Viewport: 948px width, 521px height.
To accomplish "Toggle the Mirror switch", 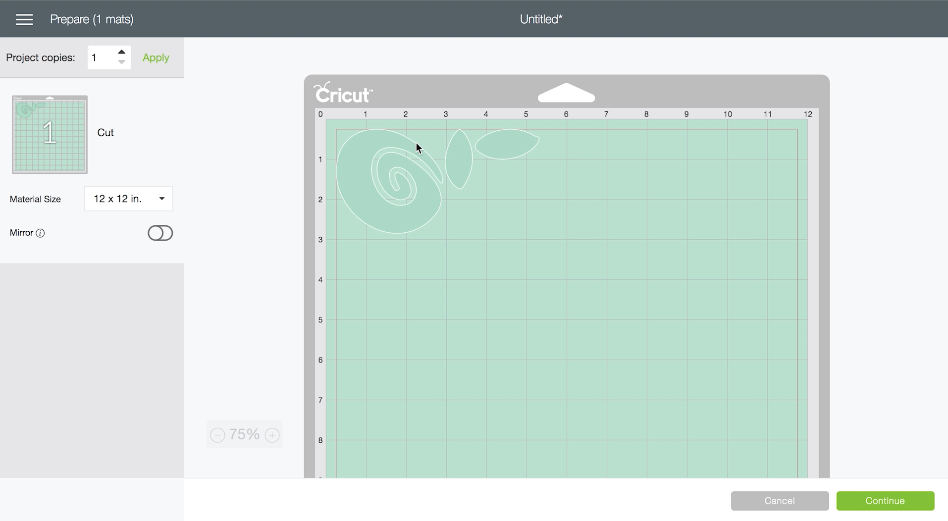I will (160, 233).
